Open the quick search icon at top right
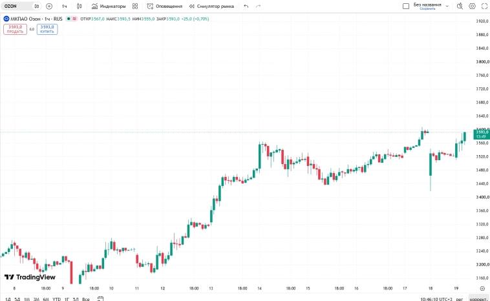This screenshot has width=490, height=301. click(x=460, y=6)
